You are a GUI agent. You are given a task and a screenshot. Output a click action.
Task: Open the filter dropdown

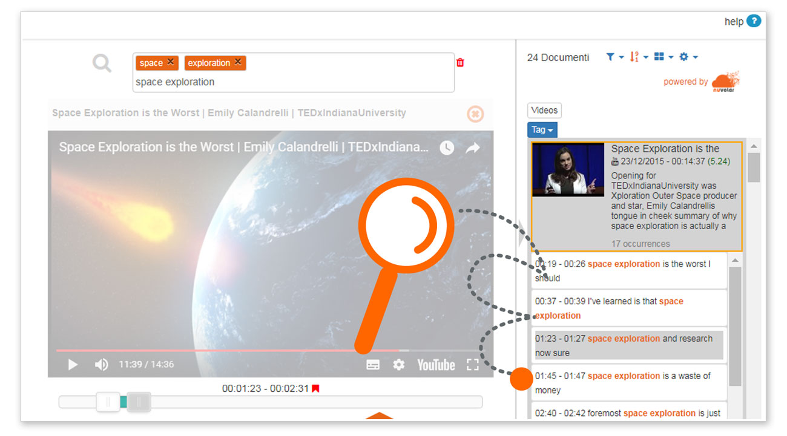[x=614, y=57]
